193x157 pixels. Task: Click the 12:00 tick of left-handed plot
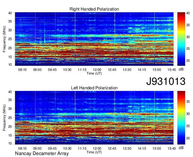[x=97, y=148]
